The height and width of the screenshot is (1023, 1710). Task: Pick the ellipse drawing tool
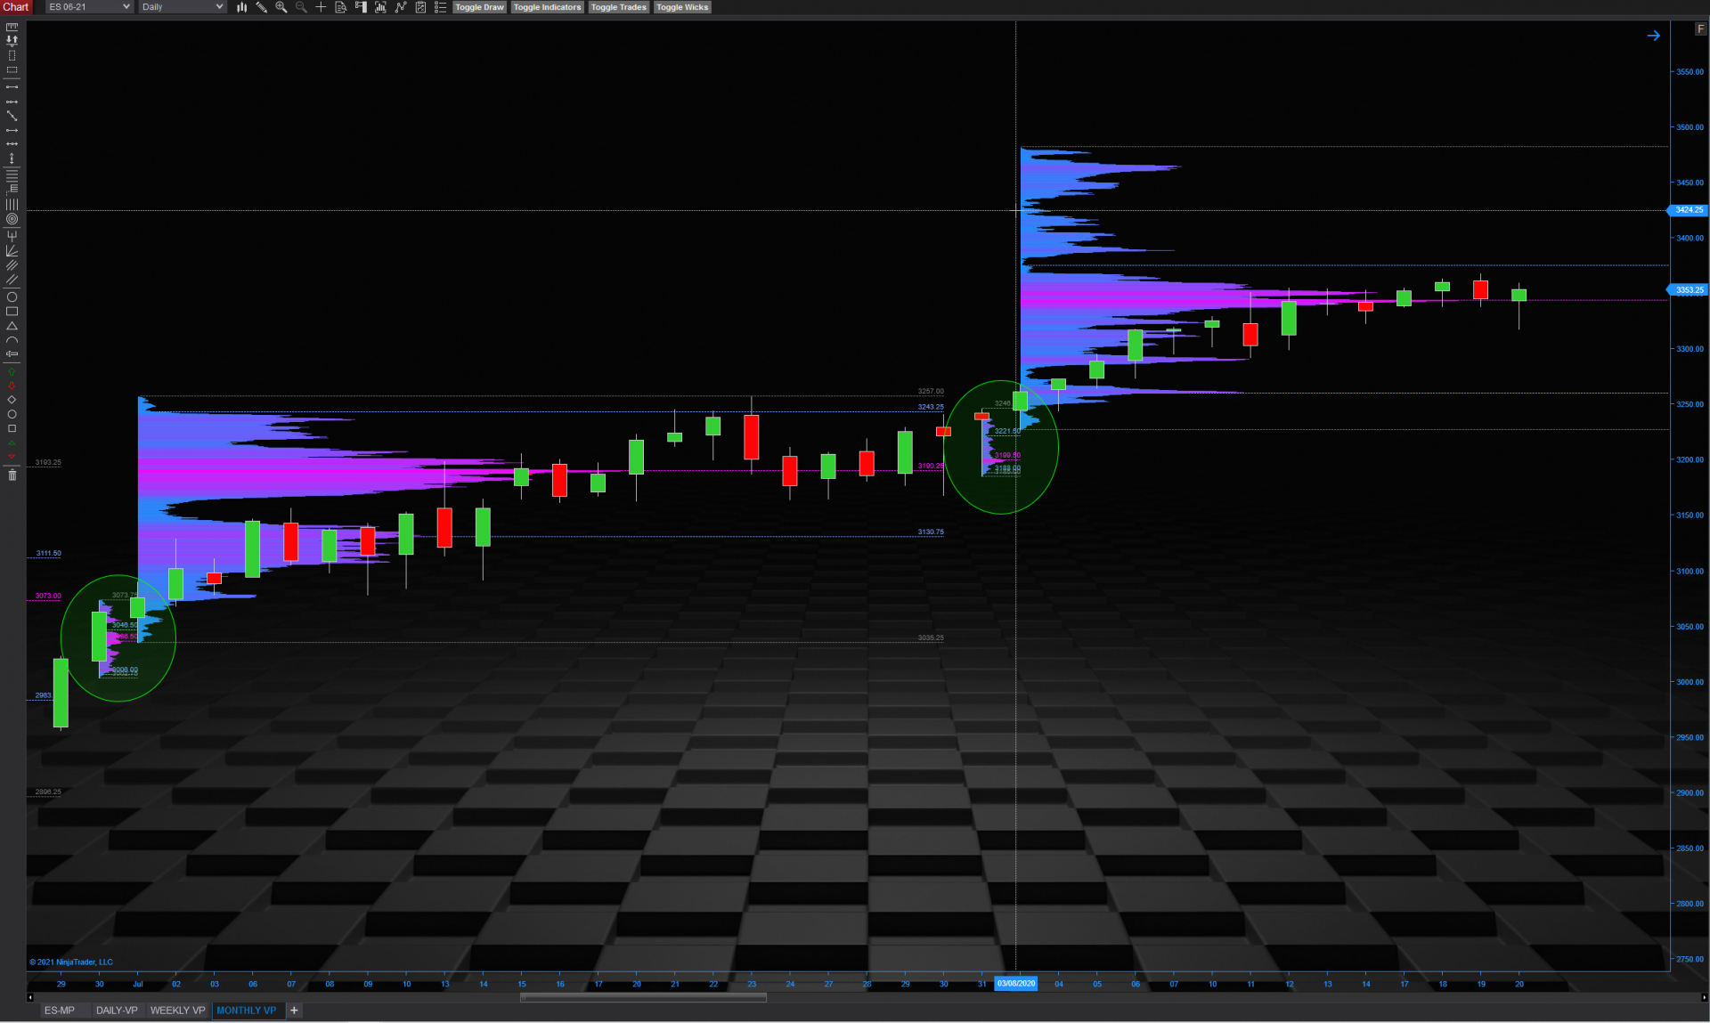coord(12,297)
